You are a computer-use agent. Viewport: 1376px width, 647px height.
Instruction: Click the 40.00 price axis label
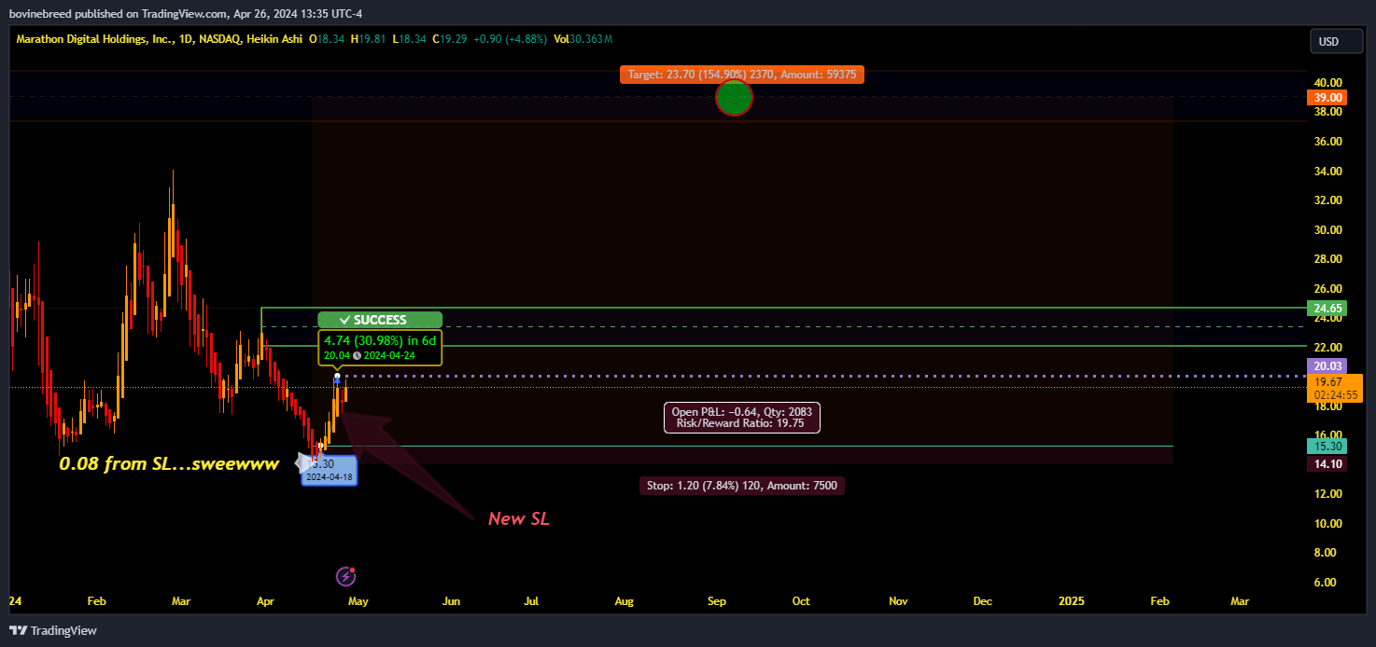coord(1327,82)
